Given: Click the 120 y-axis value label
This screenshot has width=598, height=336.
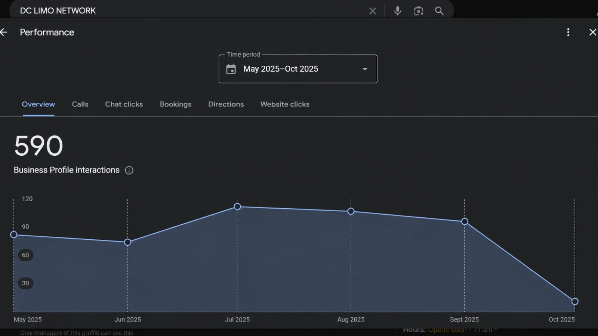Looking at the screenshot, I should pyautogui.click(x=27, y=199).
